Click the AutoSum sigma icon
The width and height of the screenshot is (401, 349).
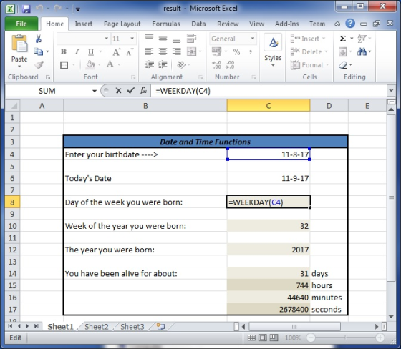(343, 39)
